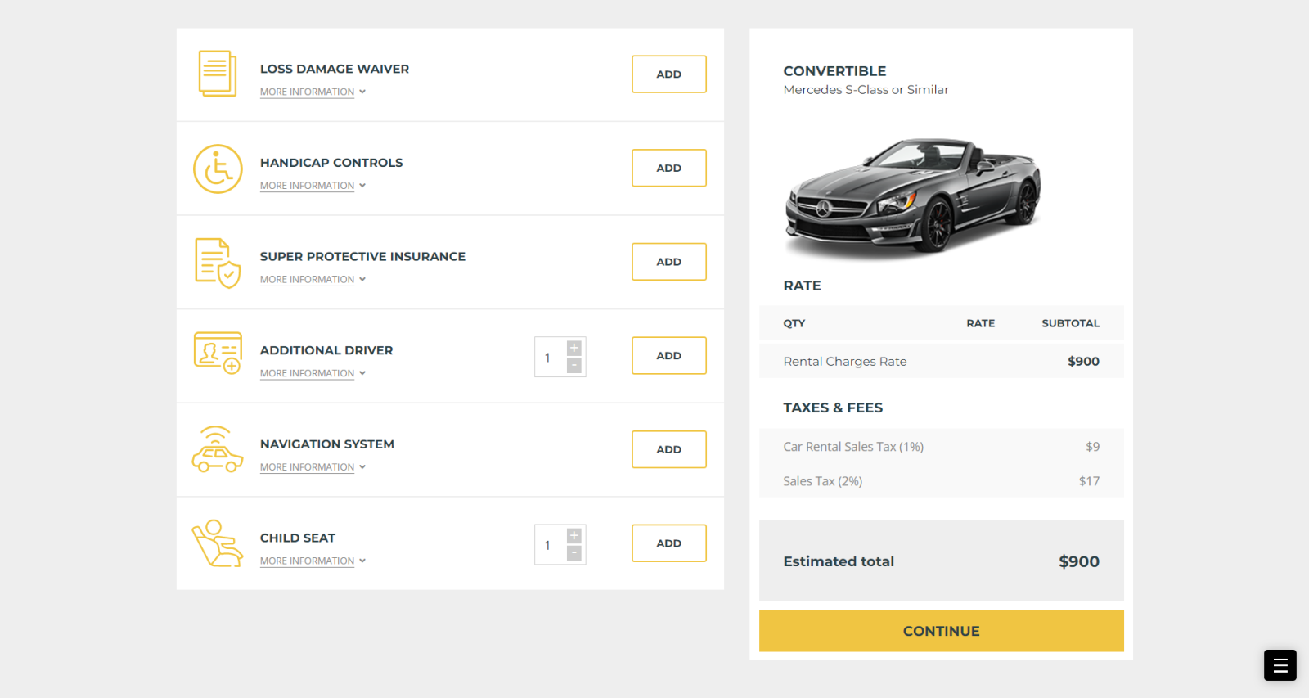The height and width of the screenshot is (698, 1309).
Task: Click the yellow Continue button
Action: [942, 631]
